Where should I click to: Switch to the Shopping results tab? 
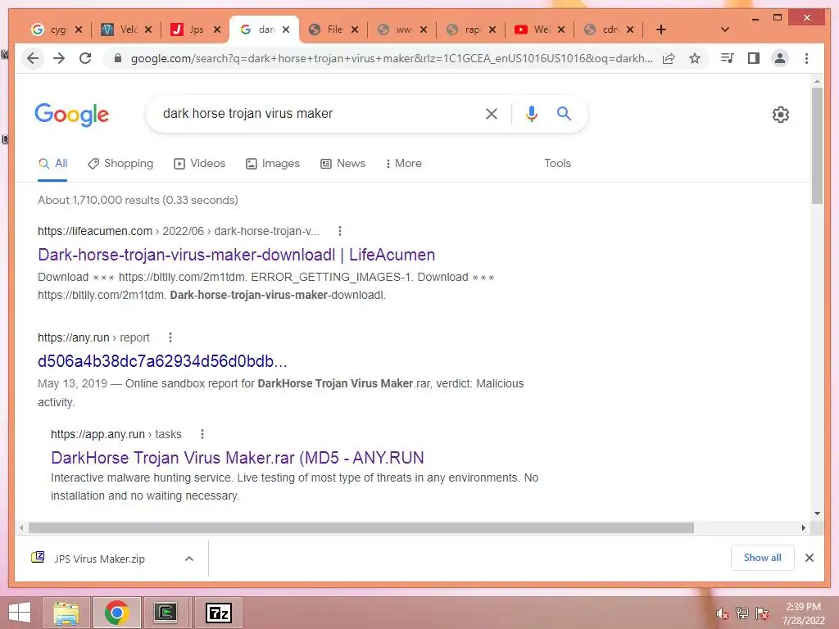tap(121, 163)
